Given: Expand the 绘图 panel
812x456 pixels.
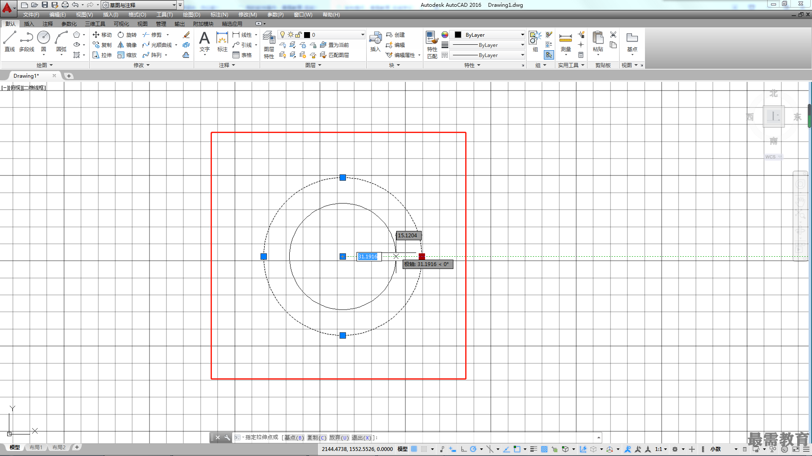Looking at the screenshot, I should click(x=44, y=65).
